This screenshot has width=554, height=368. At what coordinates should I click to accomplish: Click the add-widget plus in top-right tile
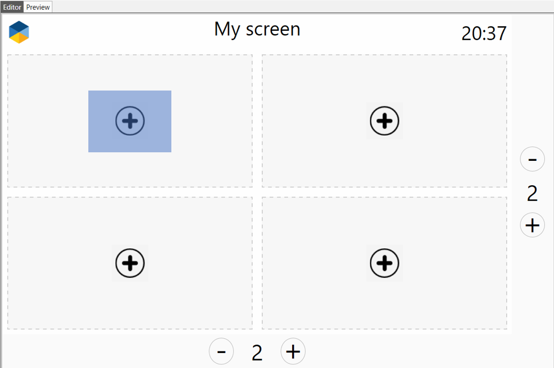(384, 121)
